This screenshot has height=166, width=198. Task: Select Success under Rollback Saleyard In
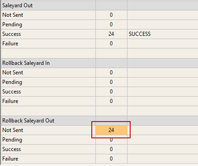11,92
